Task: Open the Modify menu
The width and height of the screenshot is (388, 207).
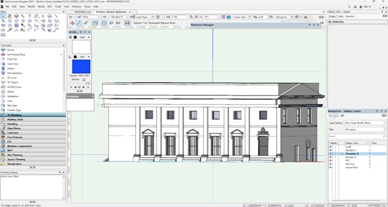Action: (31, 6)
